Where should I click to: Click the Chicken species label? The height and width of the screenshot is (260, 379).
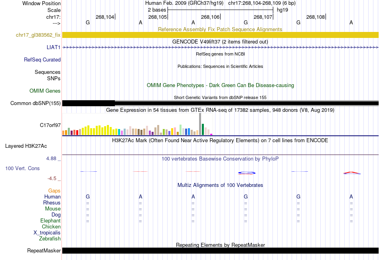click(x=51, y=226)
